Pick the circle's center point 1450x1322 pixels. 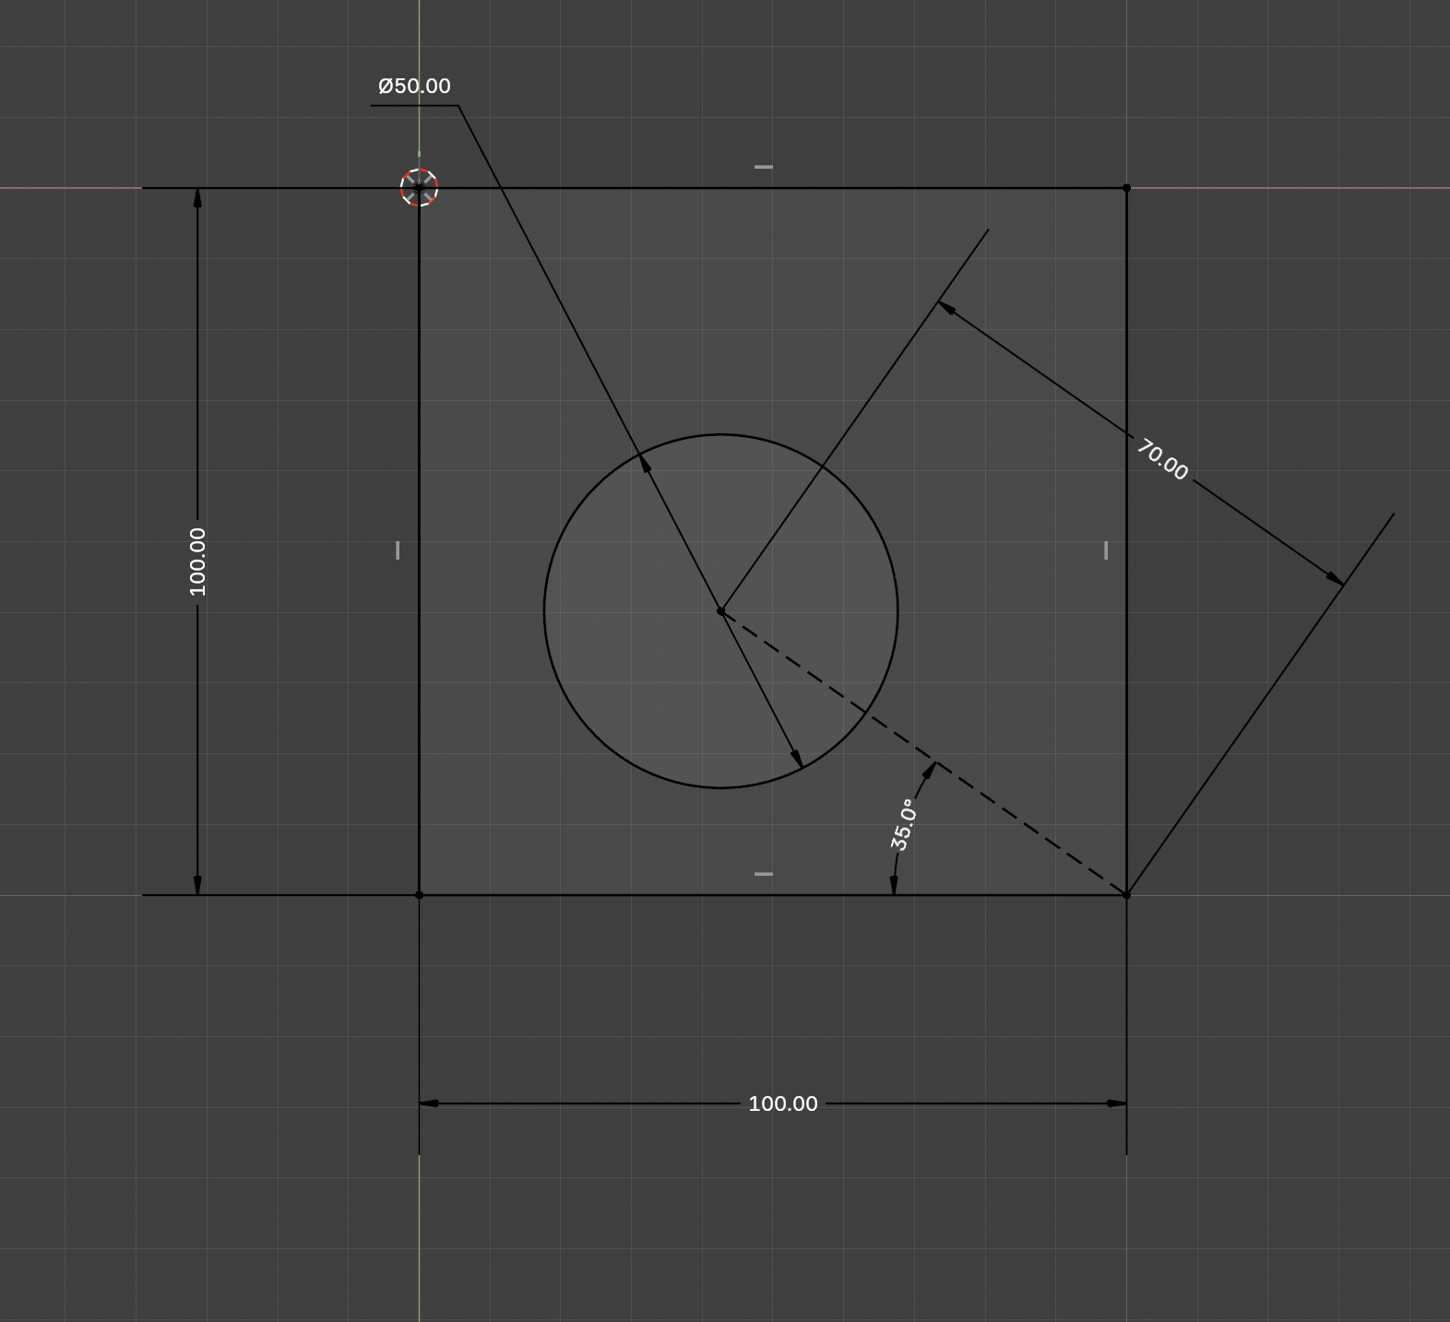click(x=720, y=611)
